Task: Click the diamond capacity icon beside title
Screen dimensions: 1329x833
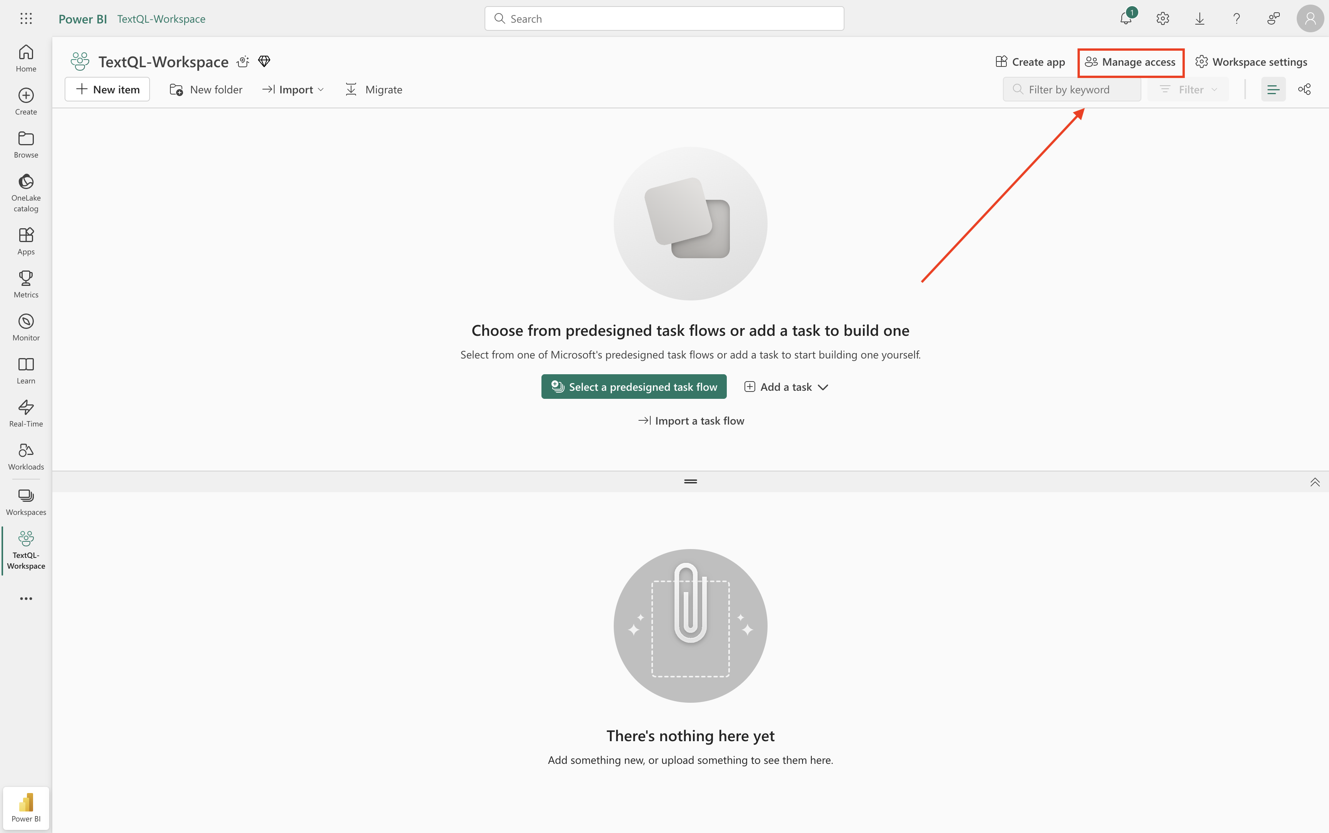Action: pos(264,61)
